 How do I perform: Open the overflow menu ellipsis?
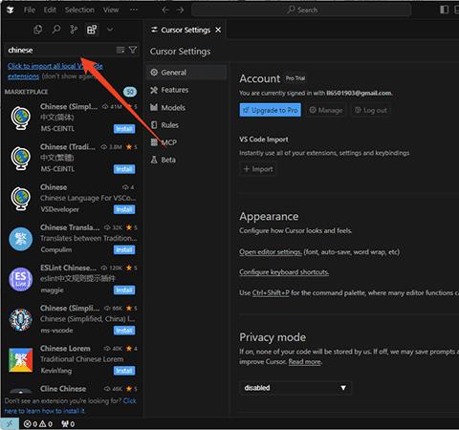(x=134, y=10)
